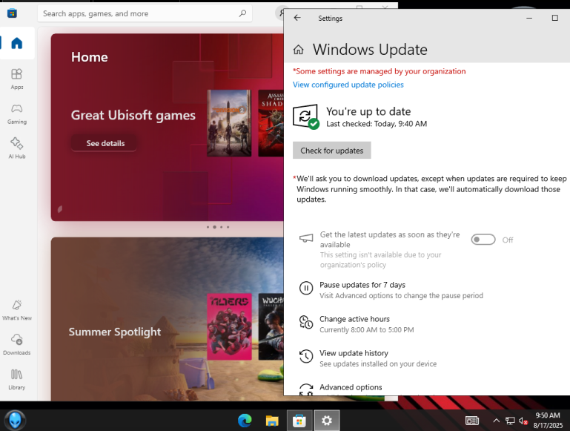Open Apps section in Microsoft Store

click(x=17, y=79)
